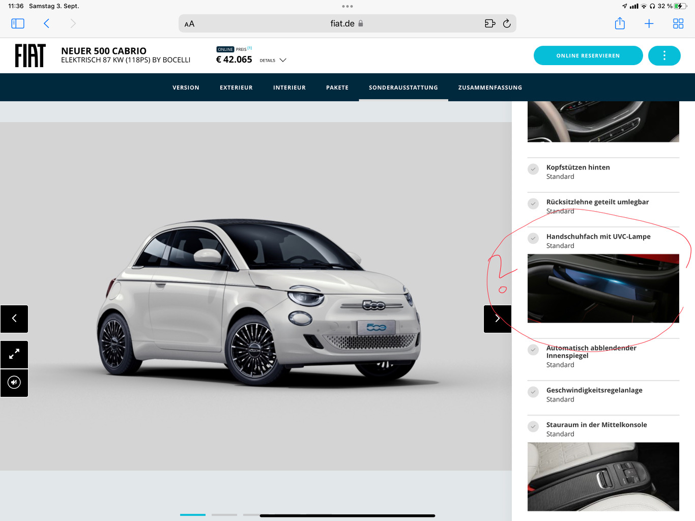Image resolution: width=695 pixels, height=521 pixels.
Task: Go back to the previous page
Action: (46, 23)
